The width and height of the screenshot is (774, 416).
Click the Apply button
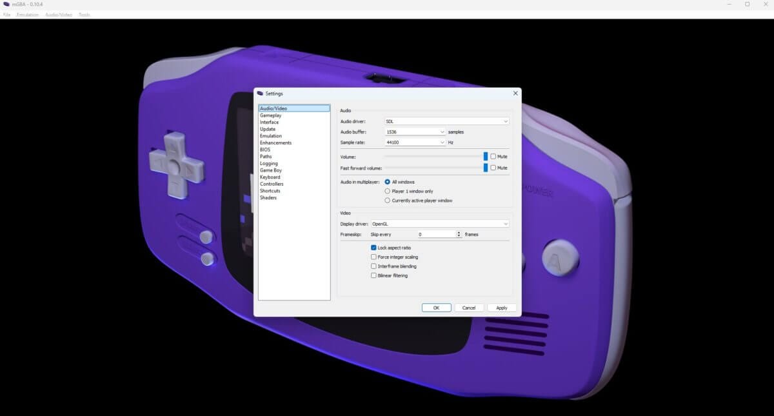click(x=501, y=308)
